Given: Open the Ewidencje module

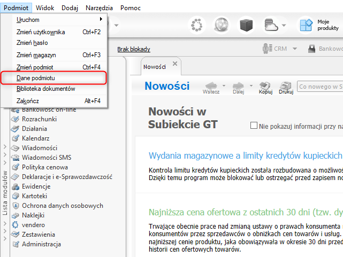Looking at the screenshot, I should tap(36, 186).
